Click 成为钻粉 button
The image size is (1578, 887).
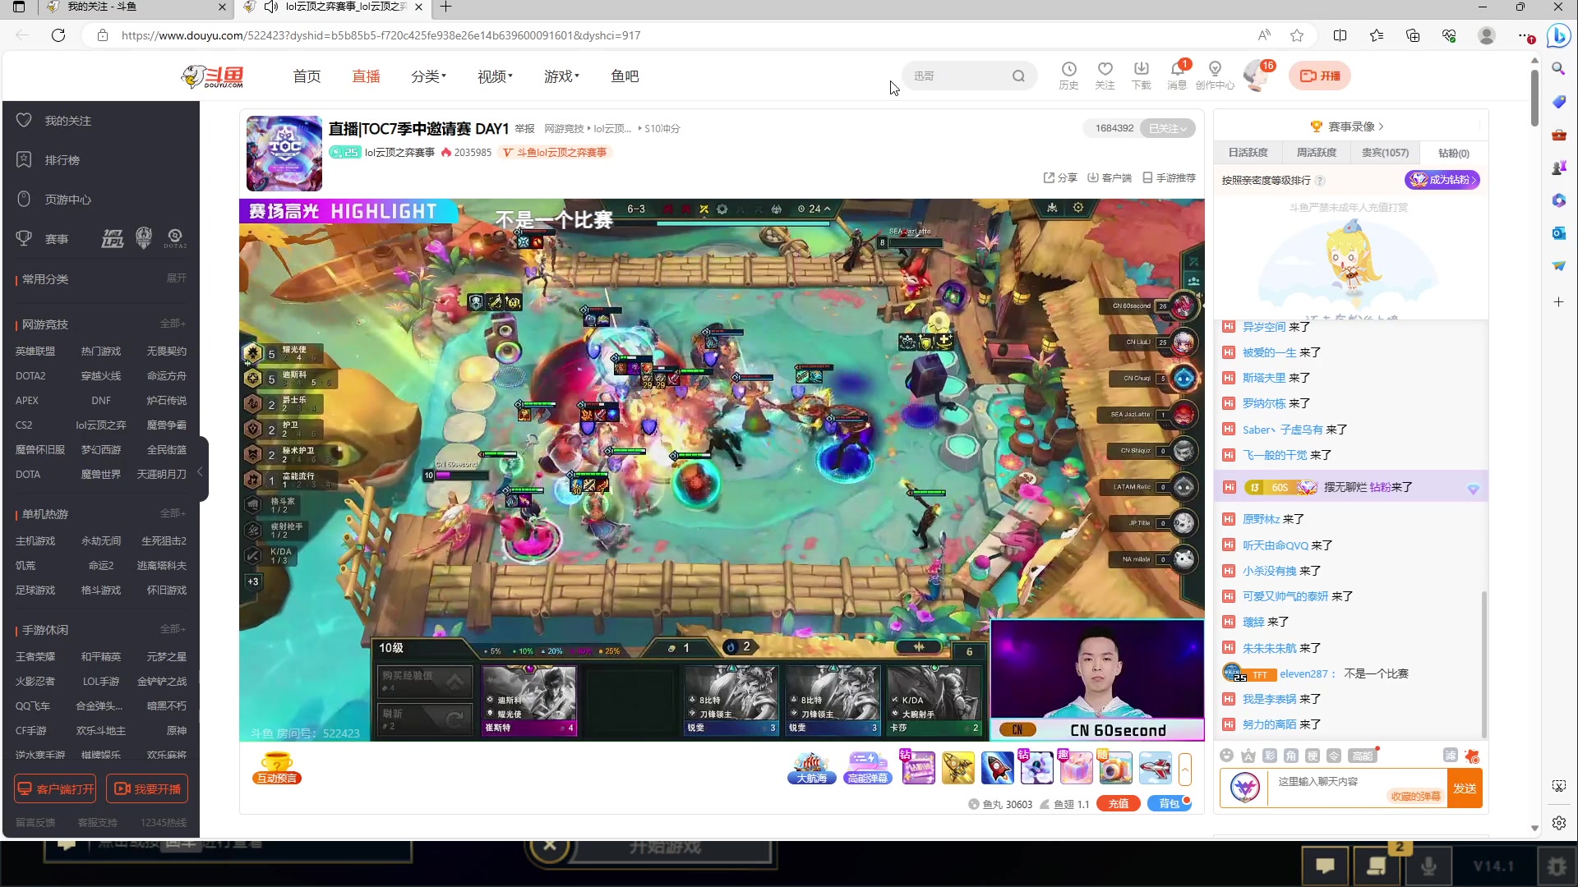pos(1442,180)
